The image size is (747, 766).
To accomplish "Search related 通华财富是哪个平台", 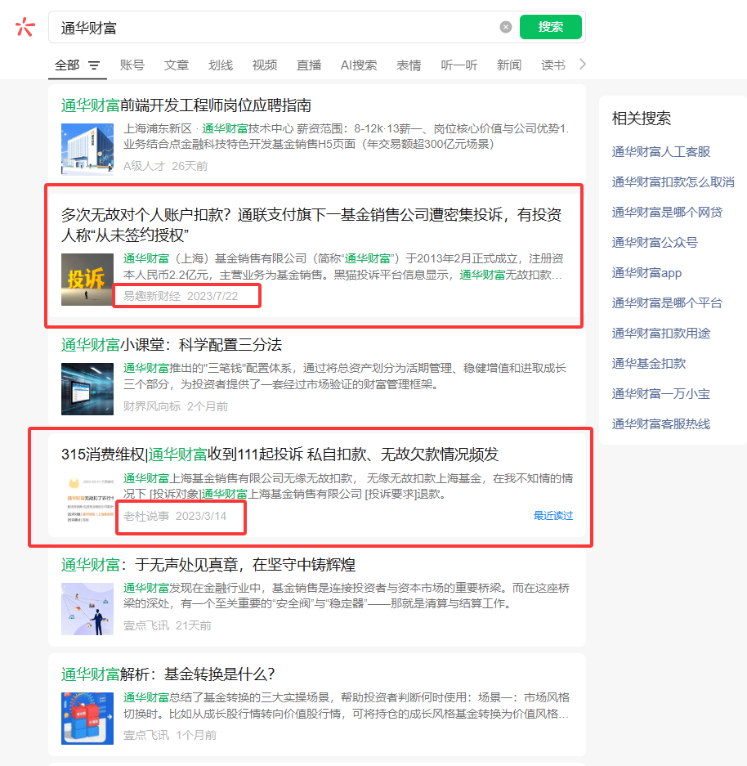I will click(667, 303).
